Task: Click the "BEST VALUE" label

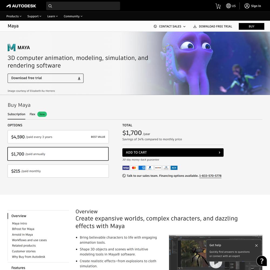Action: pos(98,137)
